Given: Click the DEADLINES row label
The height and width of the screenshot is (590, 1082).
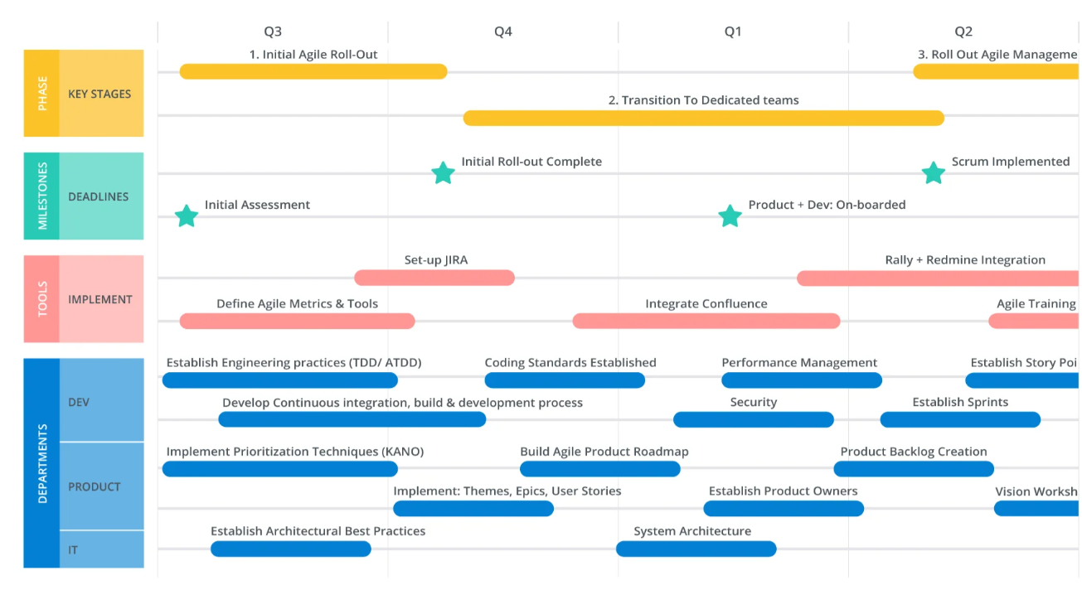Looking at the screenshot, I should click(101, 196).
